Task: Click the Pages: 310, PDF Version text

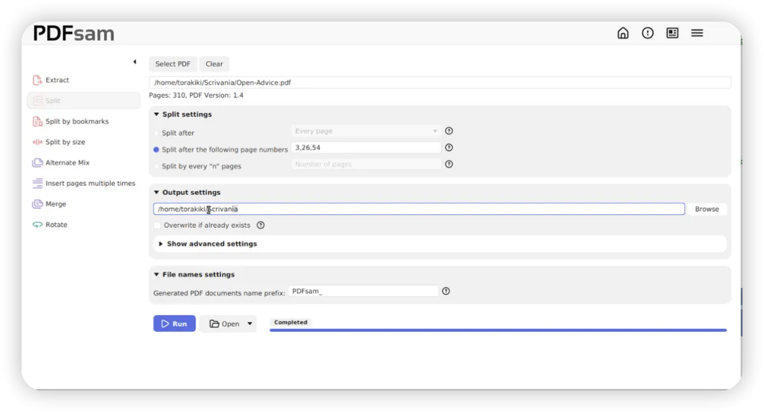Action: (196, 96)
